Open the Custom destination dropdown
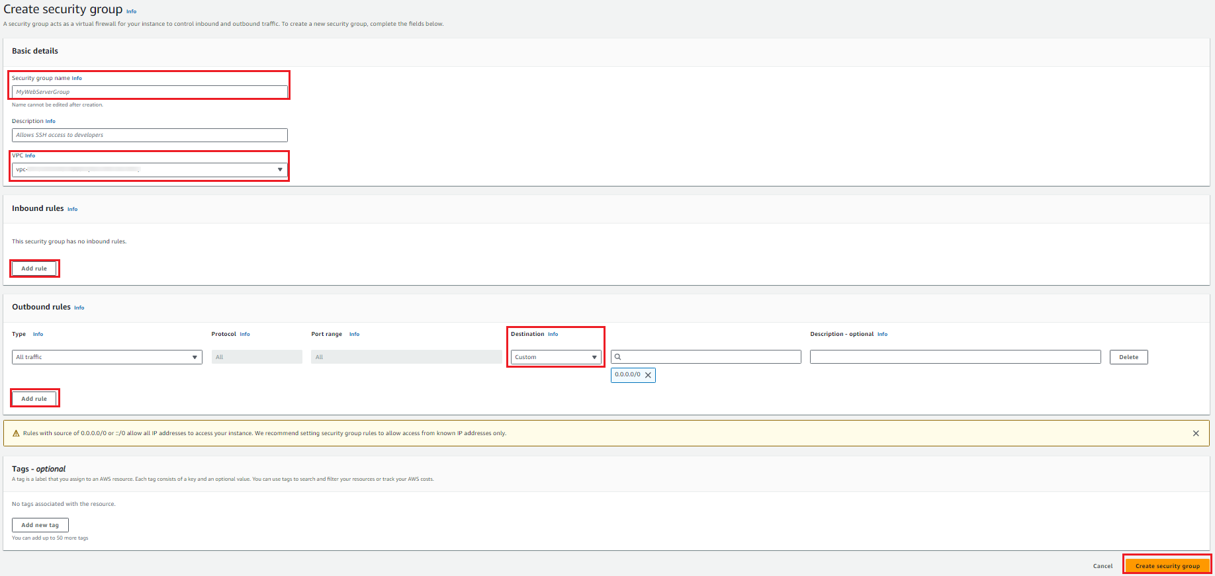 coord(556,357)
